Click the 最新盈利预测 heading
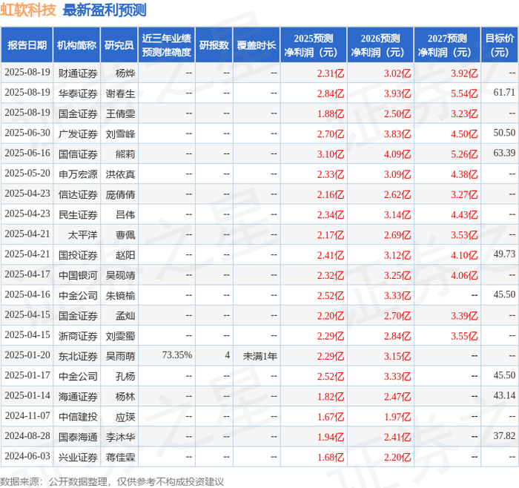519x488 pixels. pyautogui.click(x=105, y=10)
